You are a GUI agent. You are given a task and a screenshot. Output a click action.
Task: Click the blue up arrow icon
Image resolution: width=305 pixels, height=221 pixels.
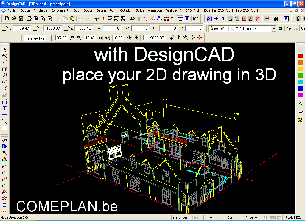click(x=223, y=18)
